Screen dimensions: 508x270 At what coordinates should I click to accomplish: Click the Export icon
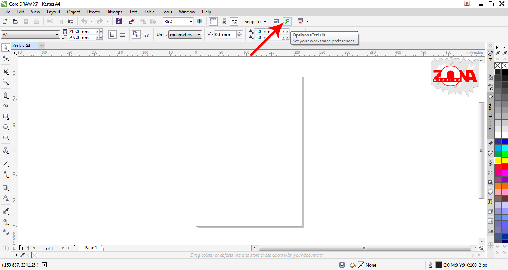coord(143,22)
